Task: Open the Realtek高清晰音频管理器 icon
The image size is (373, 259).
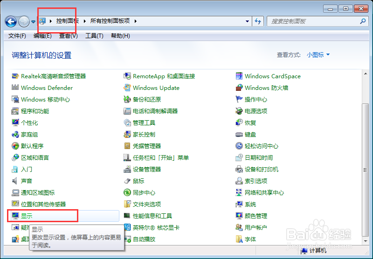Action: click(x=15, y=76)
